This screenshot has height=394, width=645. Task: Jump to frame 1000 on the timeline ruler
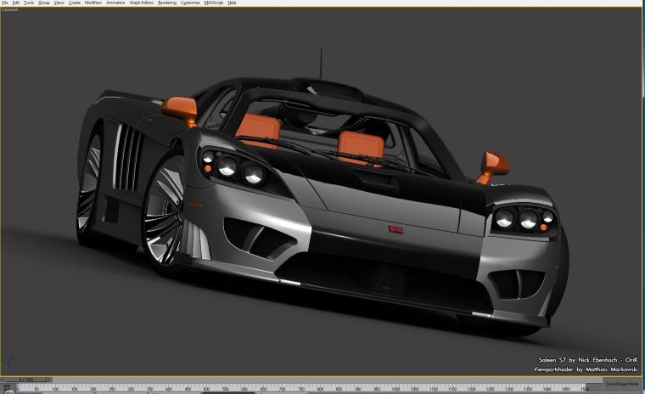395,388
